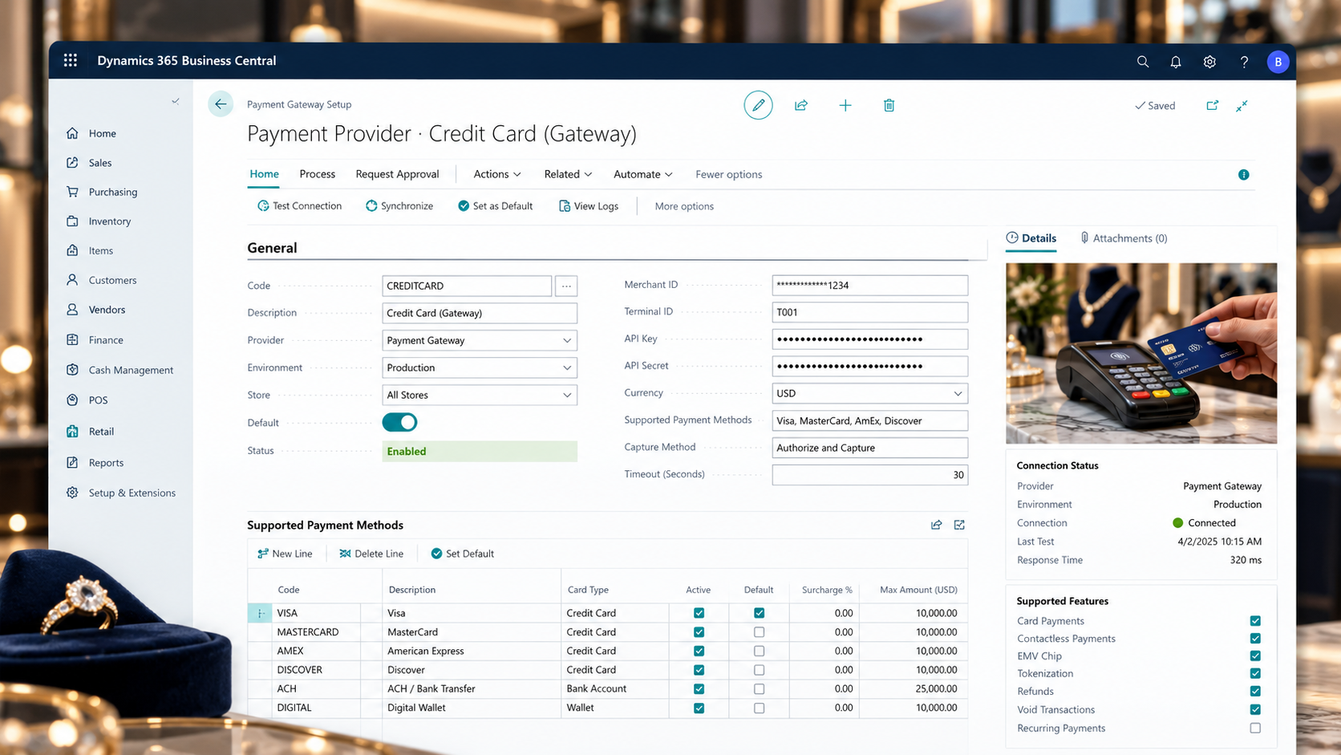Click Test Connection
The width and height of the screenshot is (1341, 755).
(299, 206)
